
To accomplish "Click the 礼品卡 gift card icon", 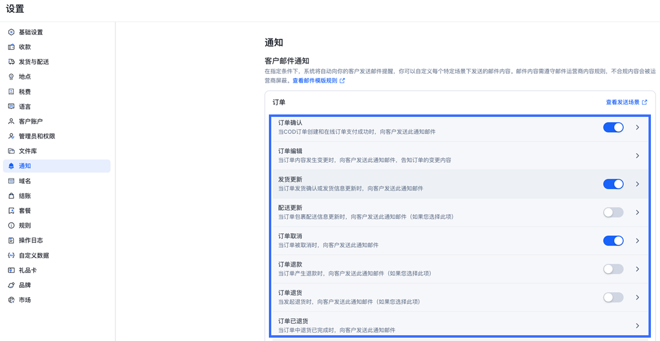I will (11, 270).
